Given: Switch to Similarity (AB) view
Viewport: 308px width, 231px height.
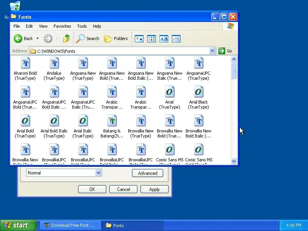Looking at the screenshot, I should point(164,39).
